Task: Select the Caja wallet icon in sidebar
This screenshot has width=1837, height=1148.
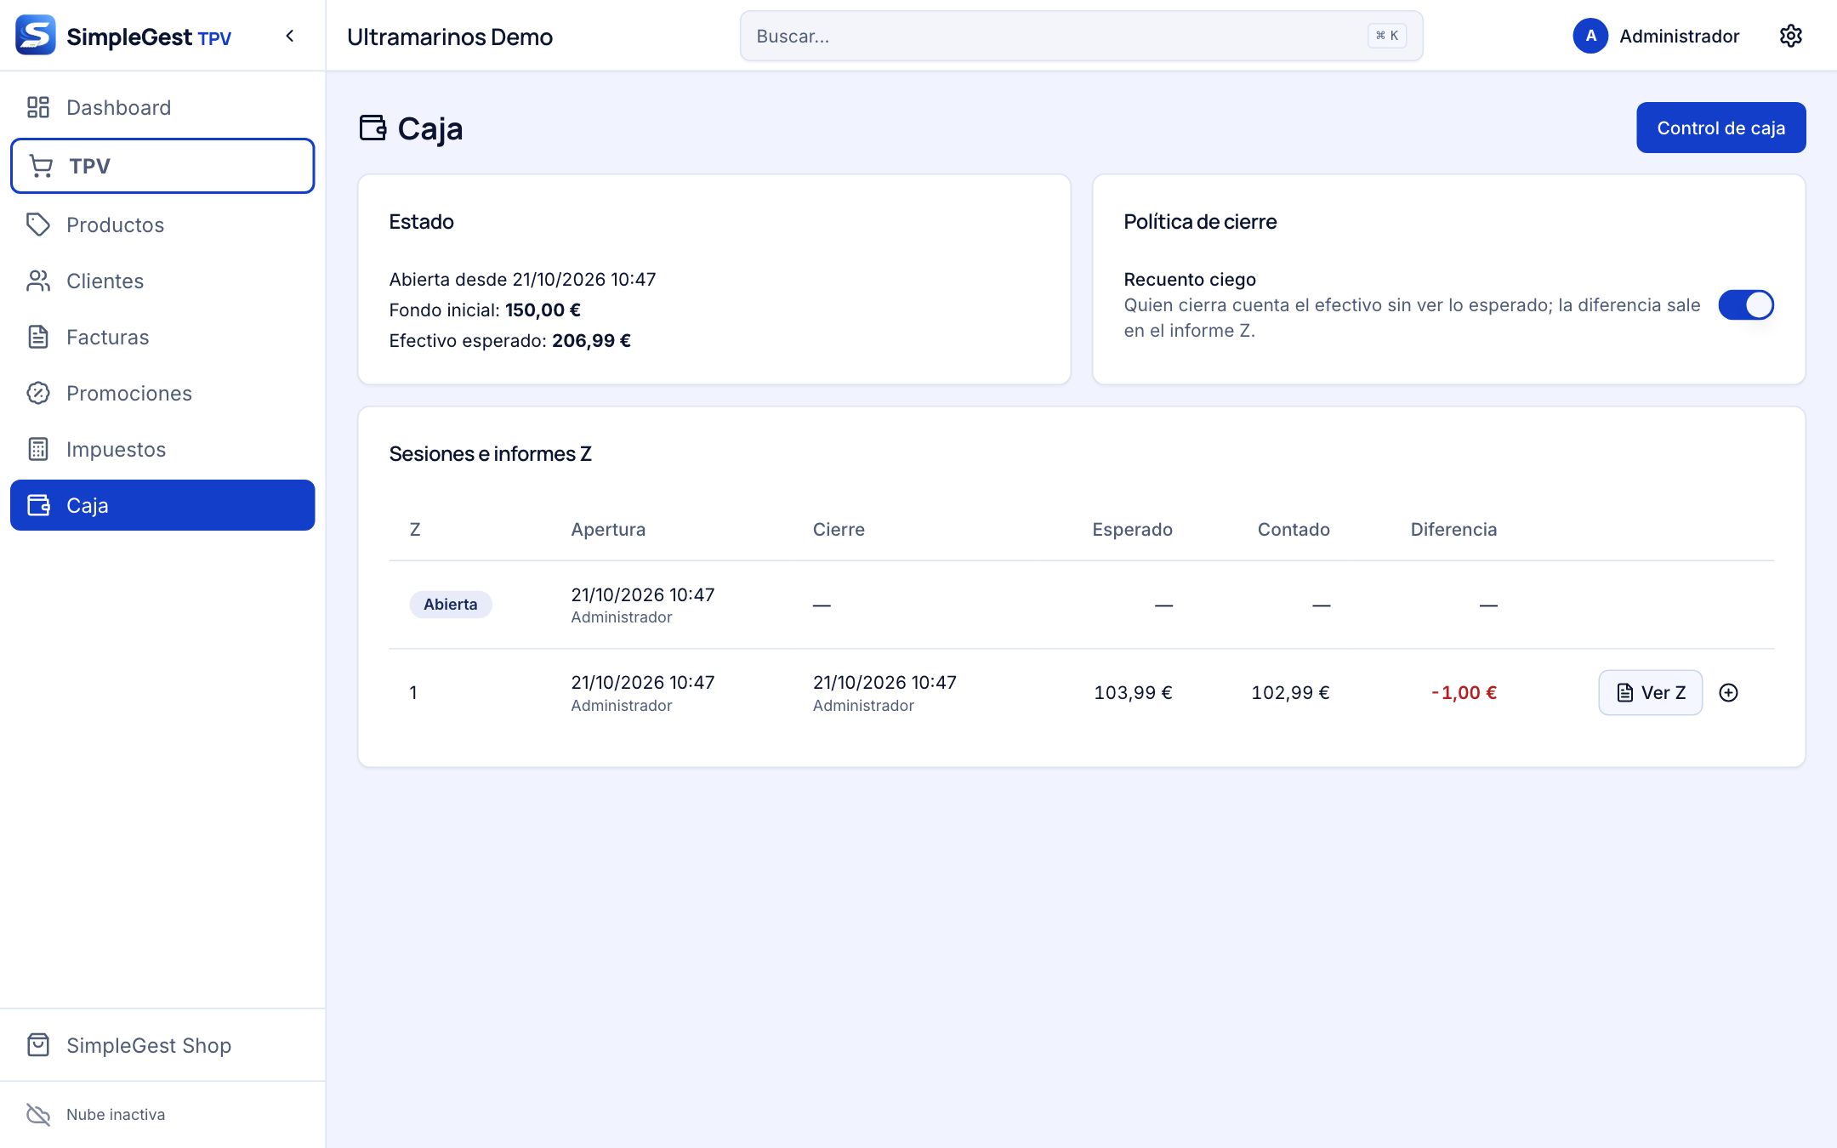Action: pyautogui.click(x=38, y=505)
